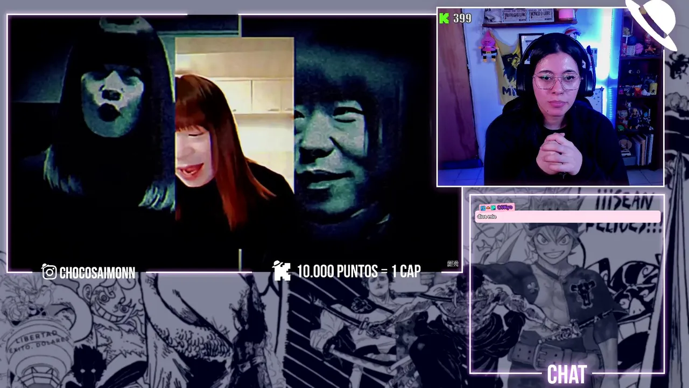Screen dimensions: 689x388
Task: Click the orange hat badge in chat
Action: point(488,208)
